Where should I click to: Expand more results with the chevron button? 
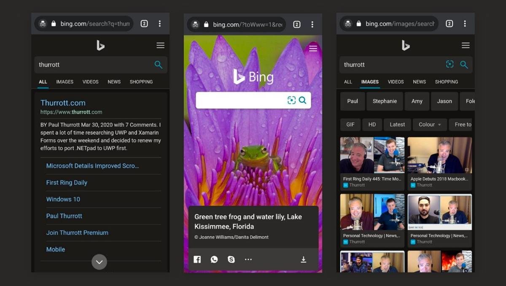[99, 262]
